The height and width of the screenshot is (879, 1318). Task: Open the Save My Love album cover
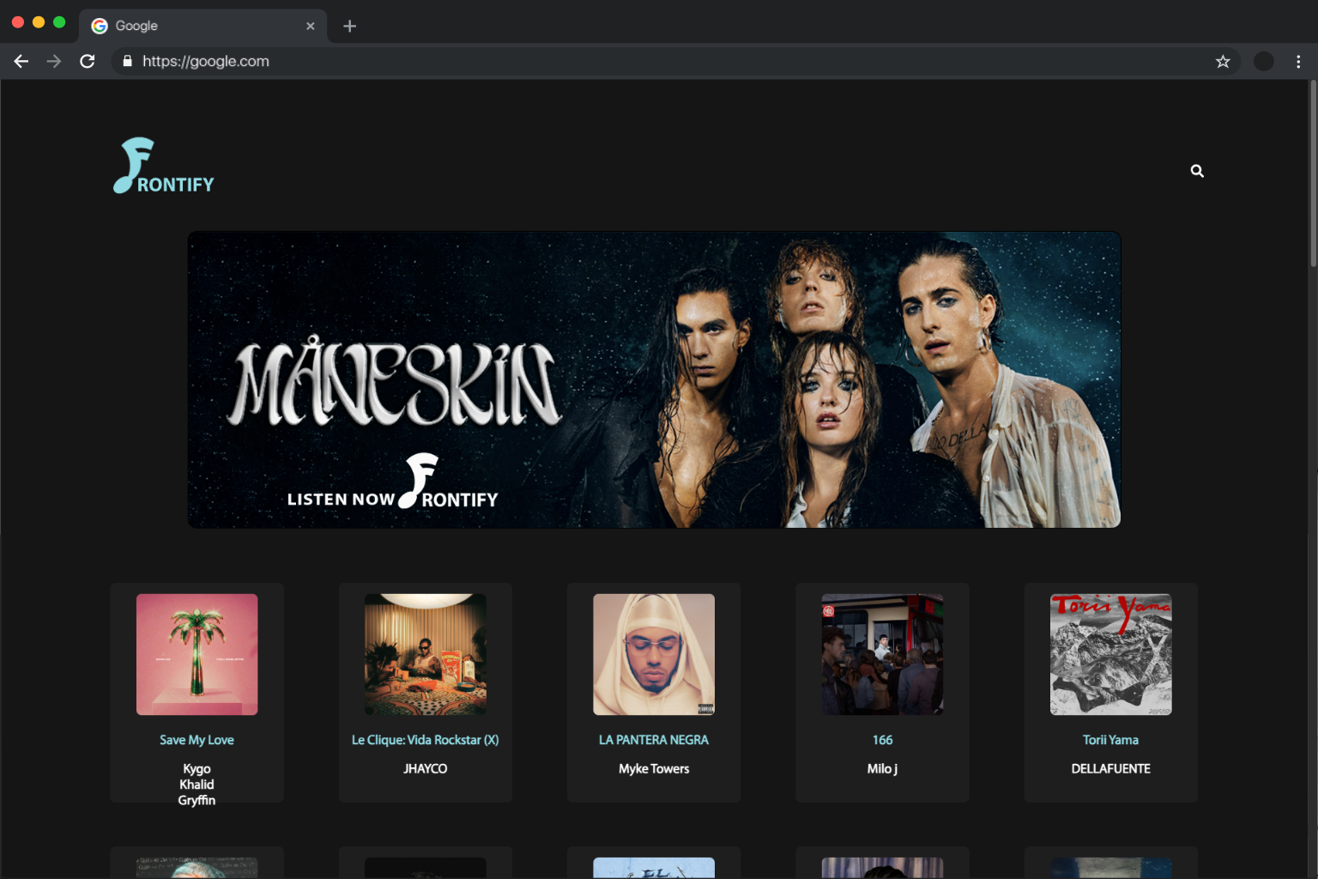pyautogui.click(x=196, y=654)
